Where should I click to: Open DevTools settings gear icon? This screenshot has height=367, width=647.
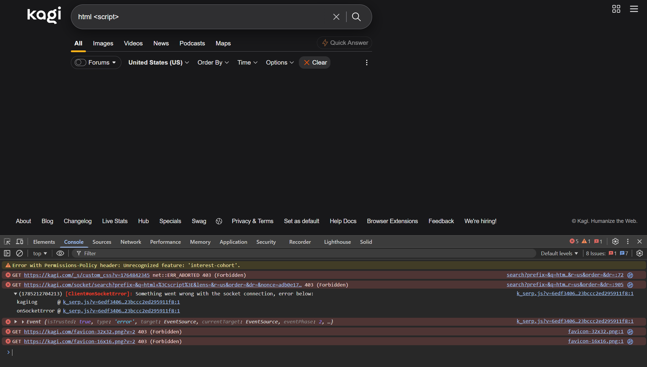615,241
